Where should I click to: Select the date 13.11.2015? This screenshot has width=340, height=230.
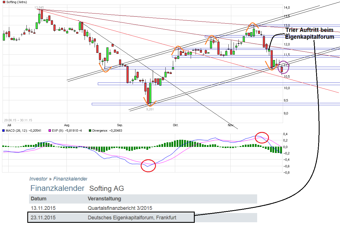coord(43,208)
